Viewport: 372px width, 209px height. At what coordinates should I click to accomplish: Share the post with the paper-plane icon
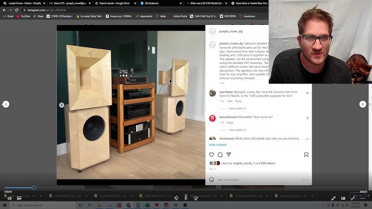(x=228, y=154)
